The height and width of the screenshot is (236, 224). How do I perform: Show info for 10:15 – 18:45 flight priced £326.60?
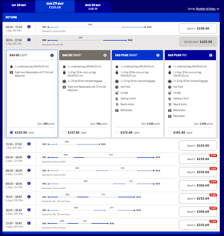point(29,210)
